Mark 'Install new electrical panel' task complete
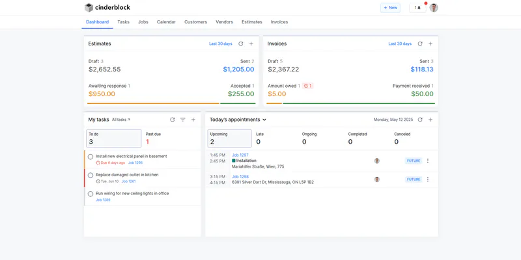Viewport: 521px width, 260px height. 91,157
